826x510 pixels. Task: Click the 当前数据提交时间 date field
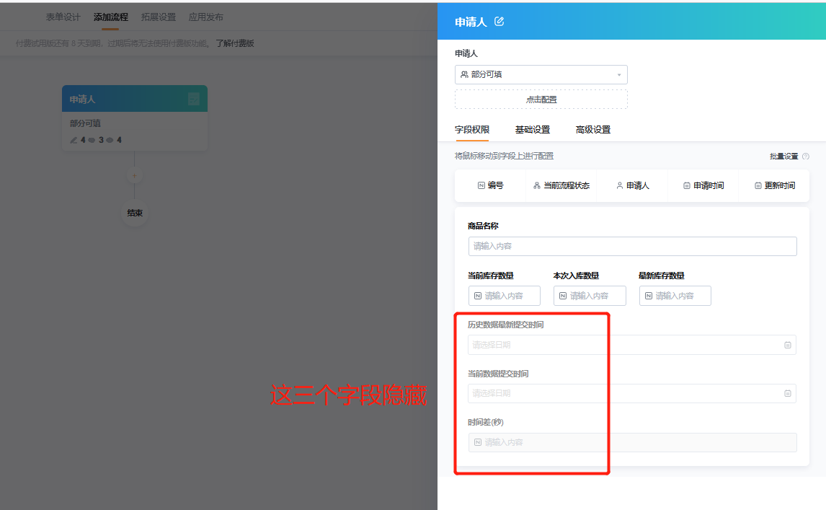tap(631, 393)
